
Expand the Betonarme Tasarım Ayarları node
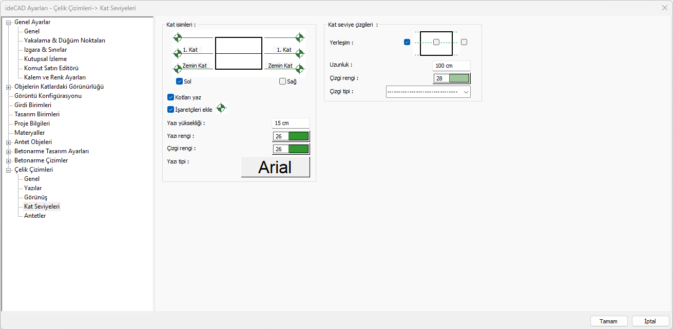coord(8,151)
